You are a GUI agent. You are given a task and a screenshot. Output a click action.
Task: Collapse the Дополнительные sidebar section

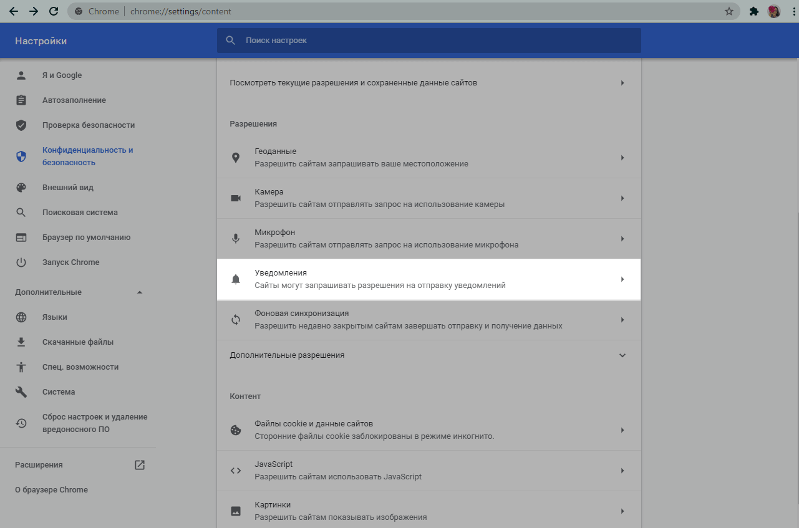click(140, 292)
